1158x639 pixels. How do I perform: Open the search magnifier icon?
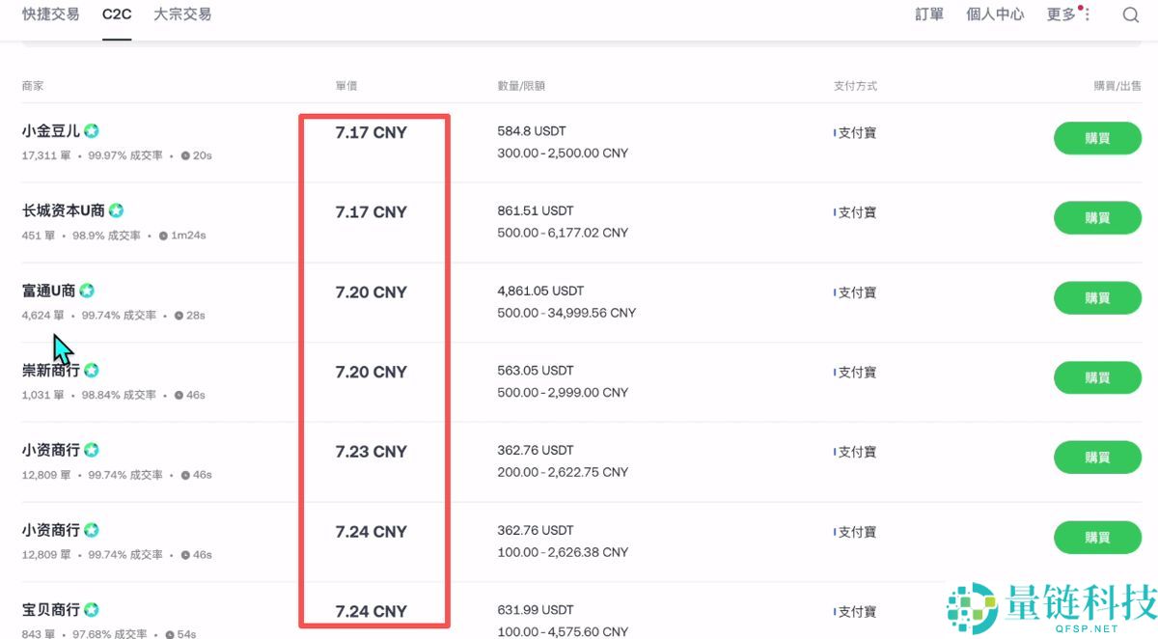coord(1131,14)
